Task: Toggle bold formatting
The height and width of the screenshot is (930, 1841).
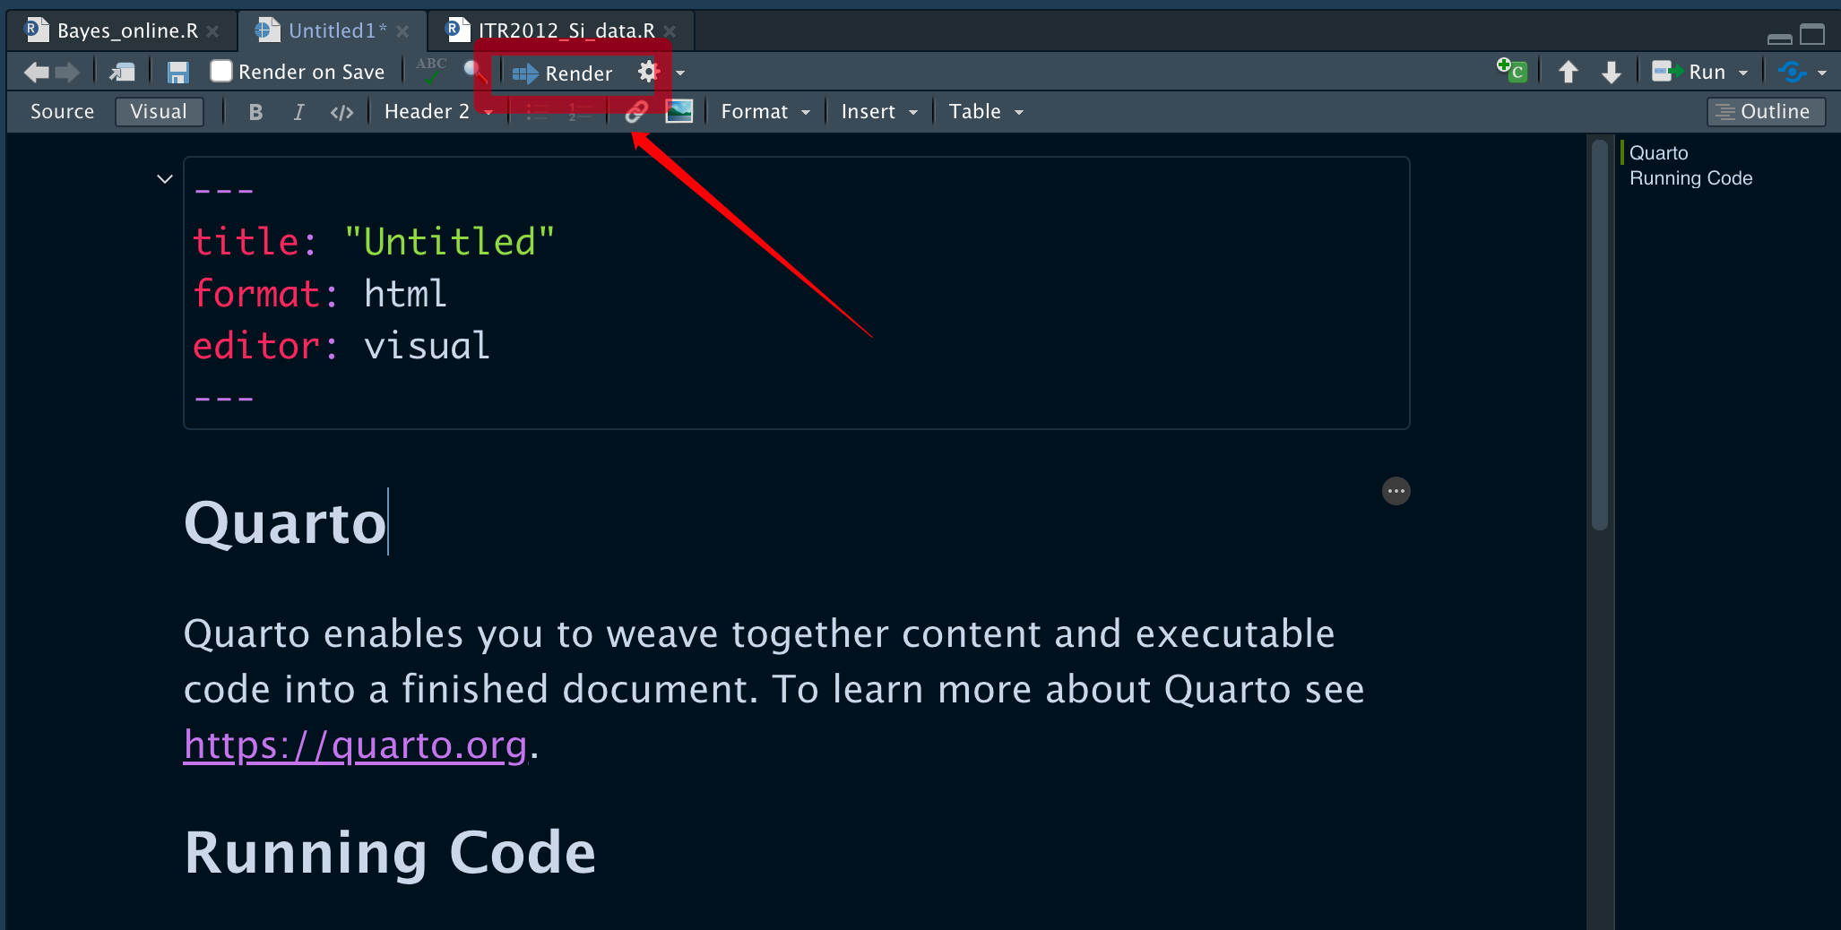Action: [x=255, y=112]
